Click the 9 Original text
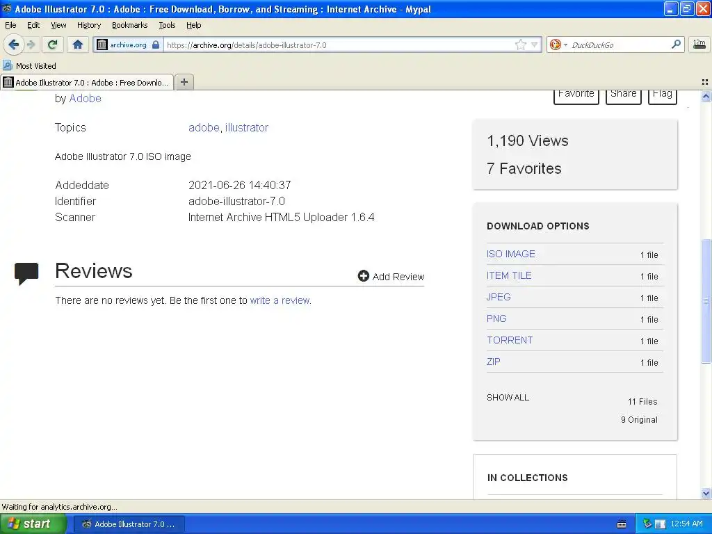Image resolution: width=712 pixels, height=534 pixels. coord(640,419)
